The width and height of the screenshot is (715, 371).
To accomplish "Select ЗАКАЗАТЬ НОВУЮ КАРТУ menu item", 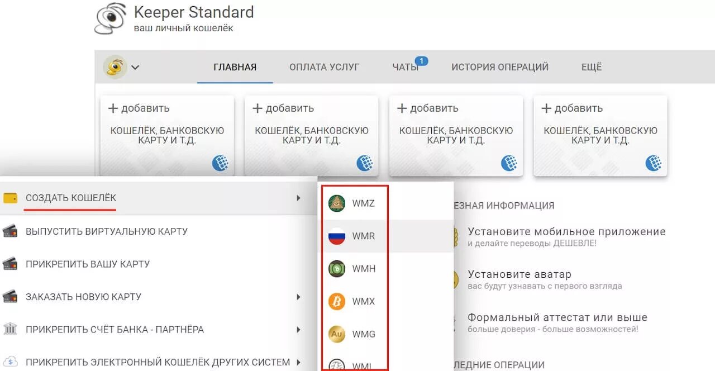I will (x=159, y=297).
